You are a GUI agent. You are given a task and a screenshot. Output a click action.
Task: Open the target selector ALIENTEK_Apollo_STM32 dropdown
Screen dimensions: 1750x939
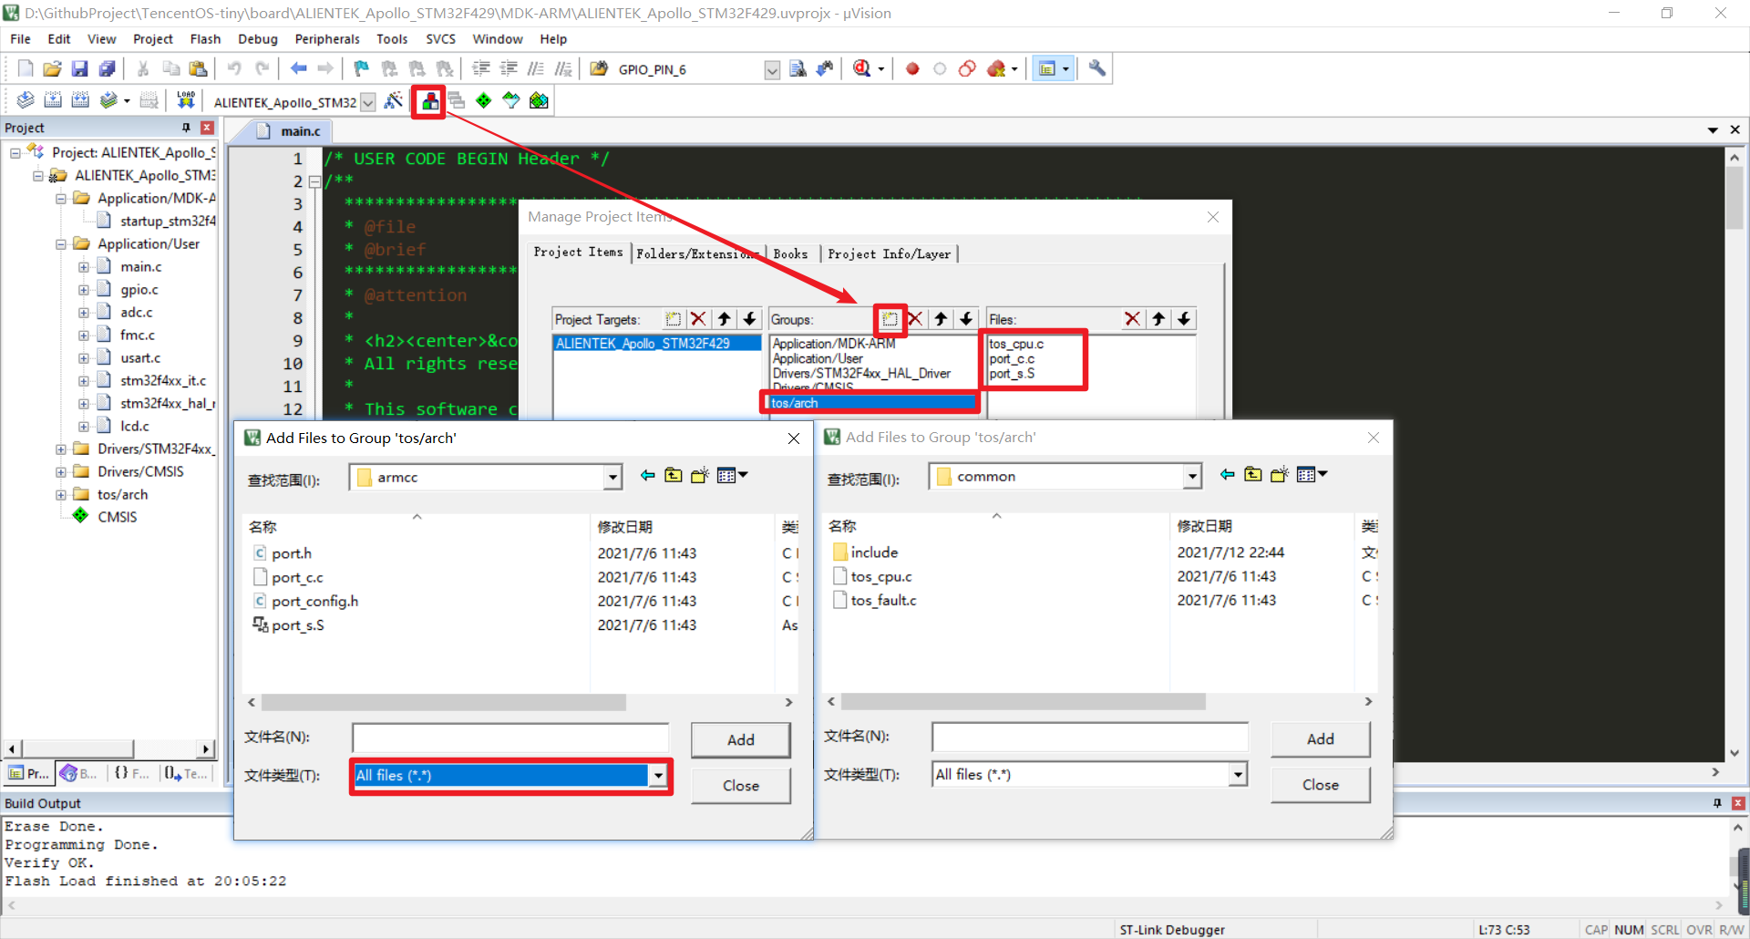click(x=368, y=102)
